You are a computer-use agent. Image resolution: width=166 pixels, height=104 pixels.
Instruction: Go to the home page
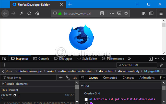pyautogui.click(x=37, y=13)
